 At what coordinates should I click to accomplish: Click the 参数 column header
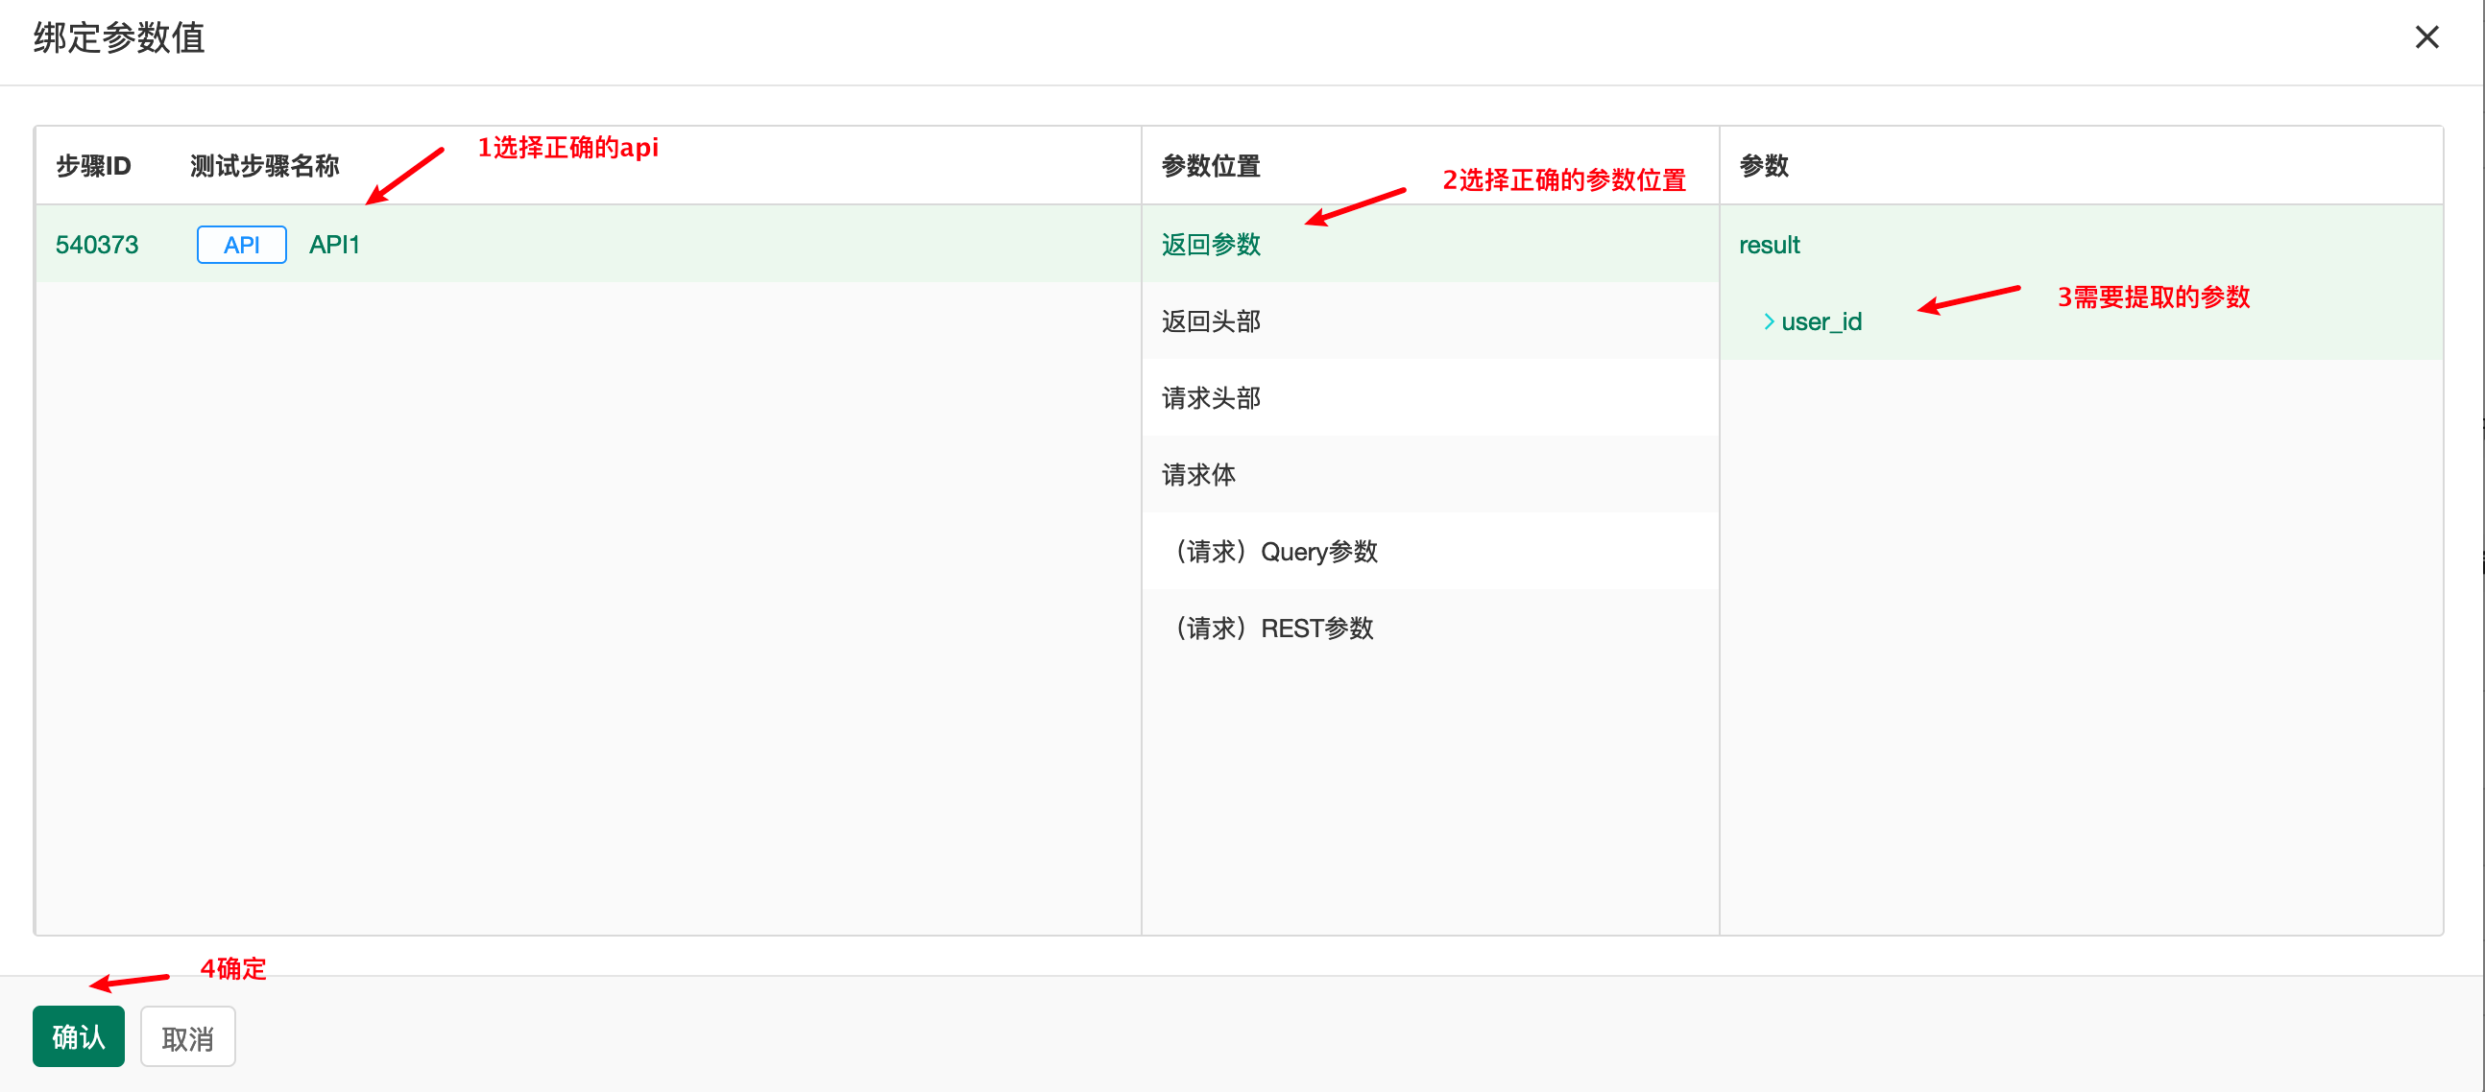1764,166
